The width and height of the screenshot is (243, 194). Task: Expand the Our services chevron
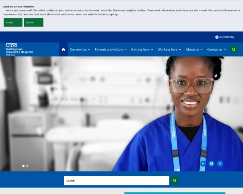89,50
